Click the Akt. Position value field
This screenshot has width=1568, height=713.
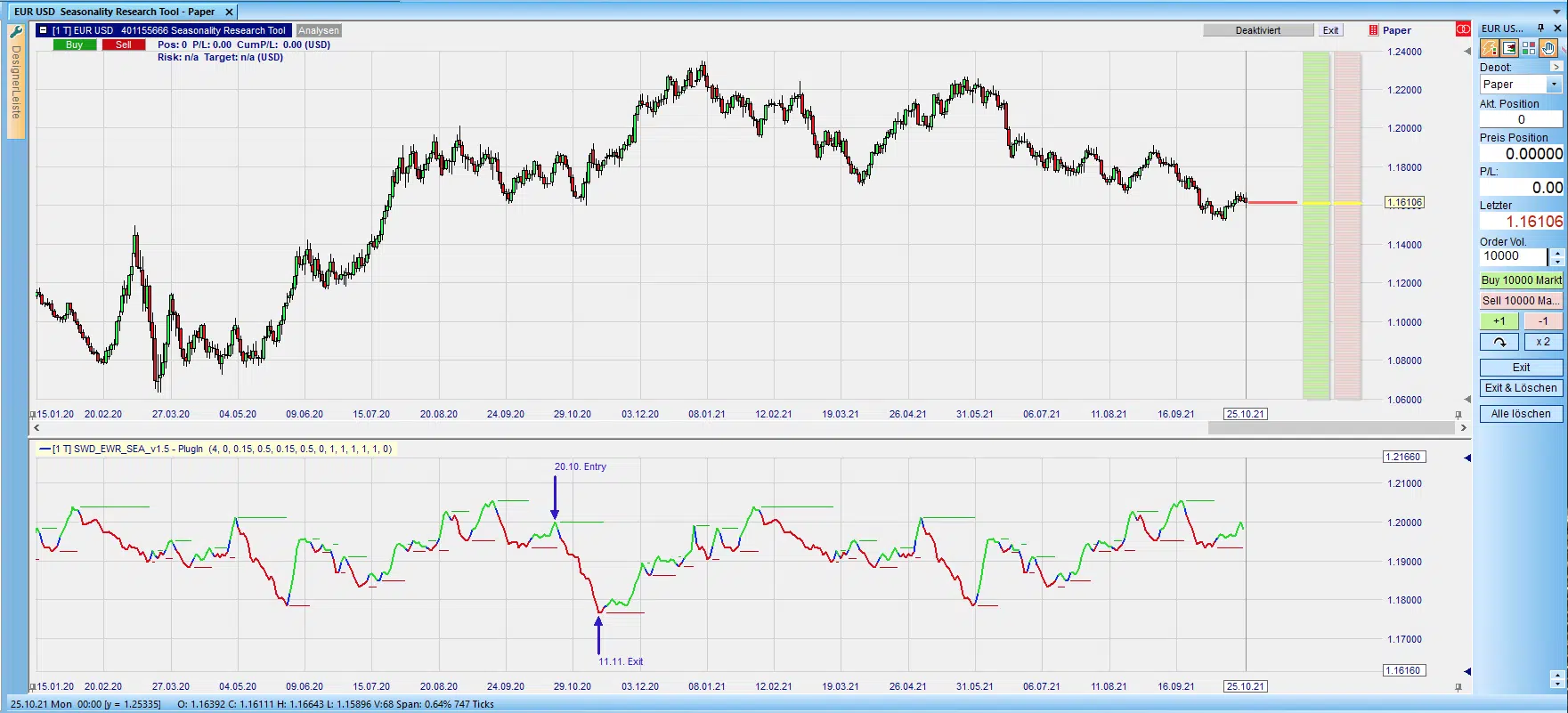[x=1521, y=119]
